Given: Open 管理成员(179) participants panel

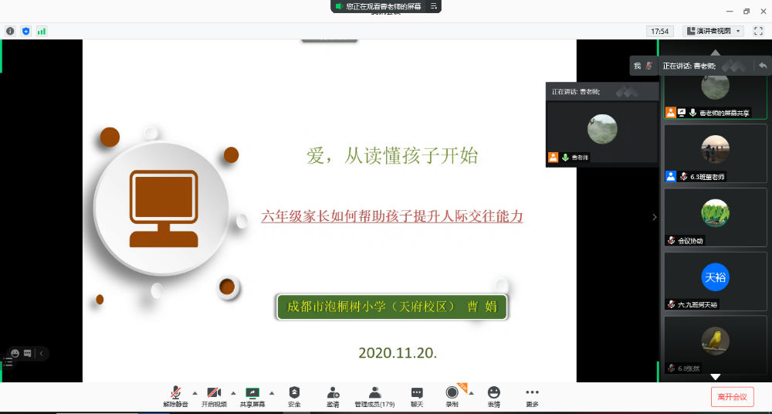Looking at the screenshot, I should 374,397.
